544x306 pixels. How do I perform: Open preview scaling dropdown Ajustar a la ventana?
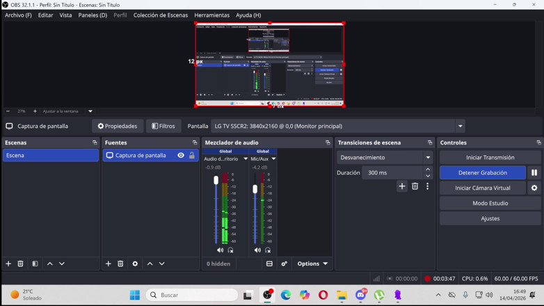[x=90, y=111]
